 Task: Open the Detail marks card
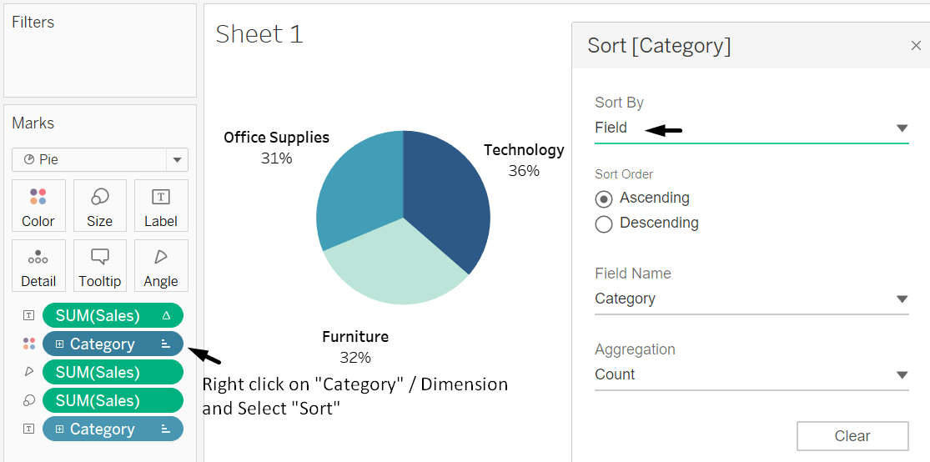point(38,265)
